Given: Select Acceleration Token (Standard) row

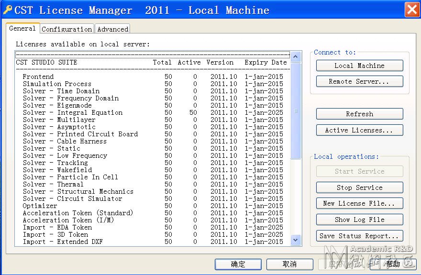Looking at the screenshot, I should pyautogui.click(x=153, y=213).
